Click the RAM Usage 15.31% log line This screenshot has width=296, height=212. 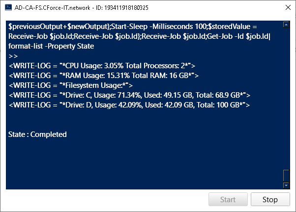pos(104,76)
